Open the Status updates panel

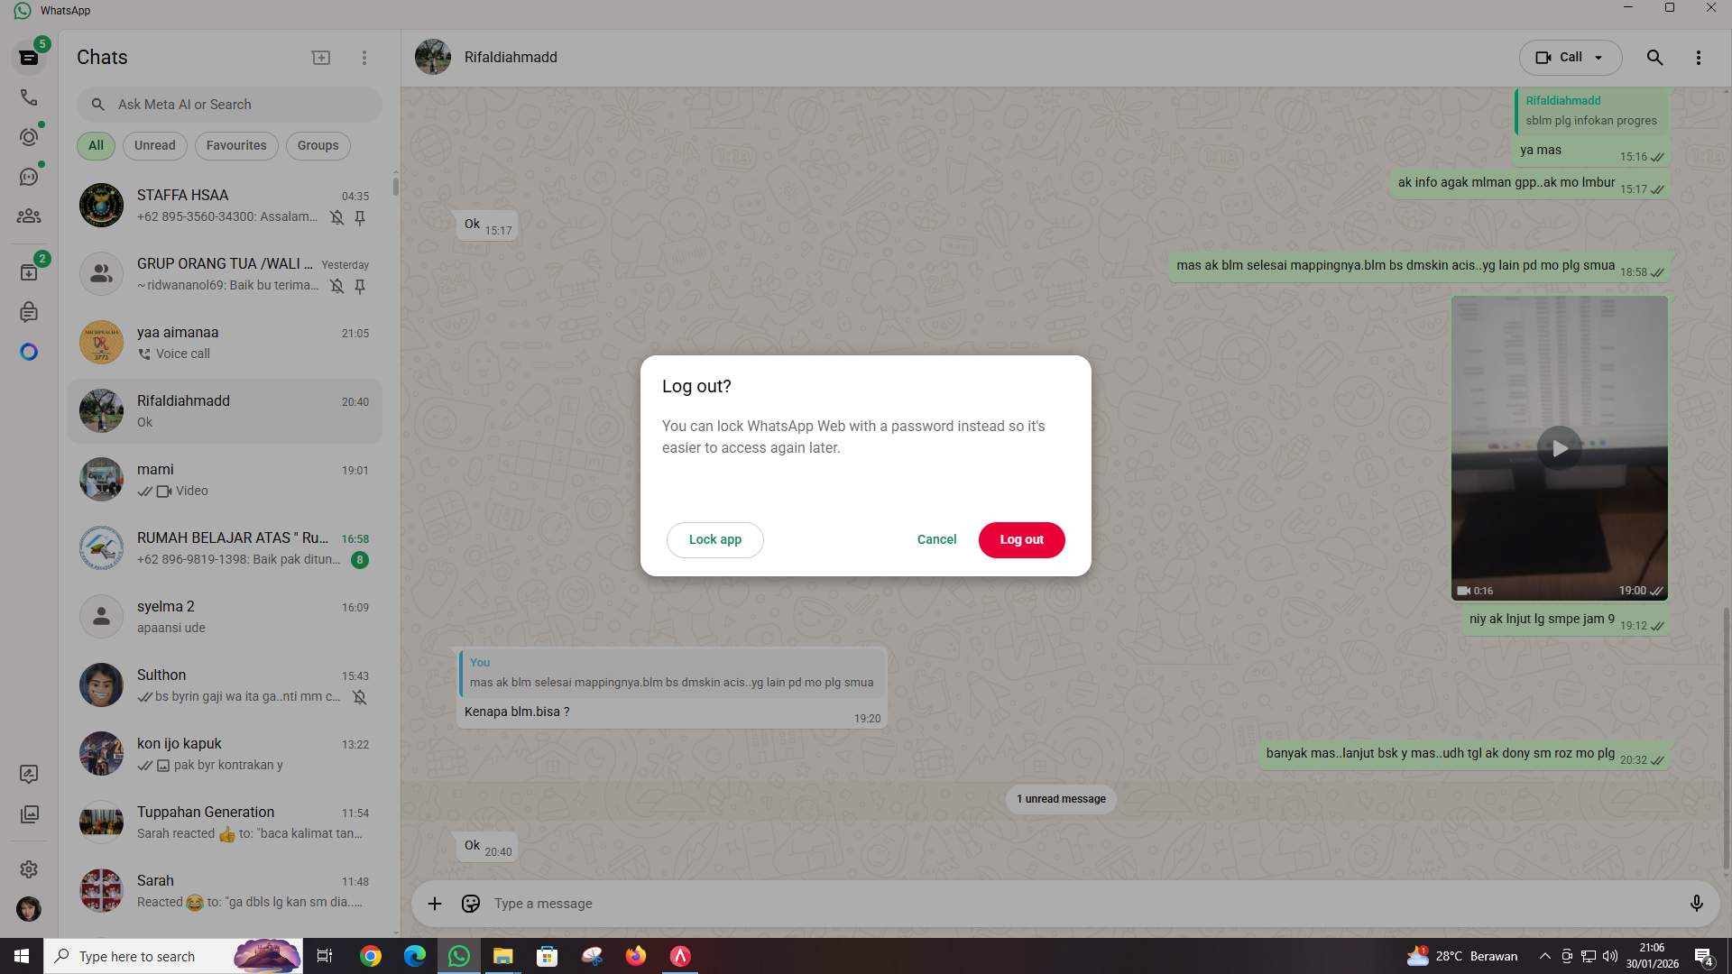[29, 137]
